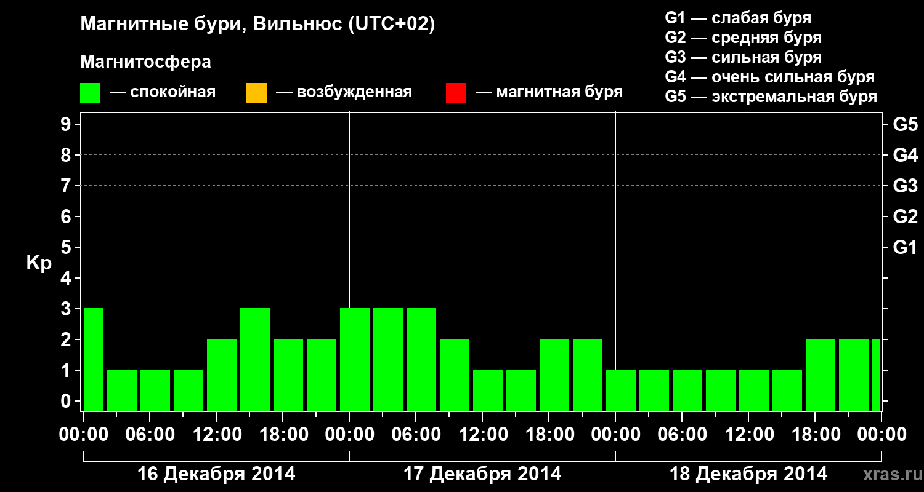Click the 'Kp' axis title
The width and height of the screenshot is (924, 492).
pos(39,263)
